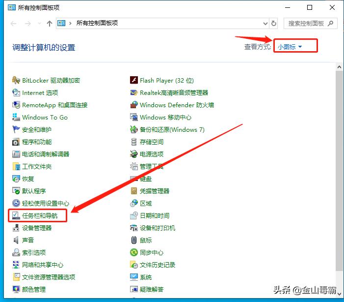
Task: Open the 程序和功能 icon
Action: point(16,142)
